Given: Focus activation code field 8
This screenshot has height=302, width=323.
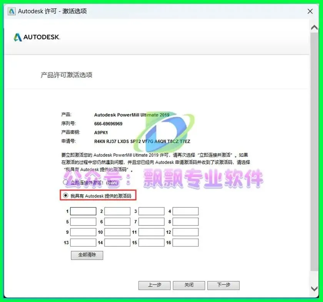Looking at the screenshot, I should pyautogui.click(x=186, y=222).
